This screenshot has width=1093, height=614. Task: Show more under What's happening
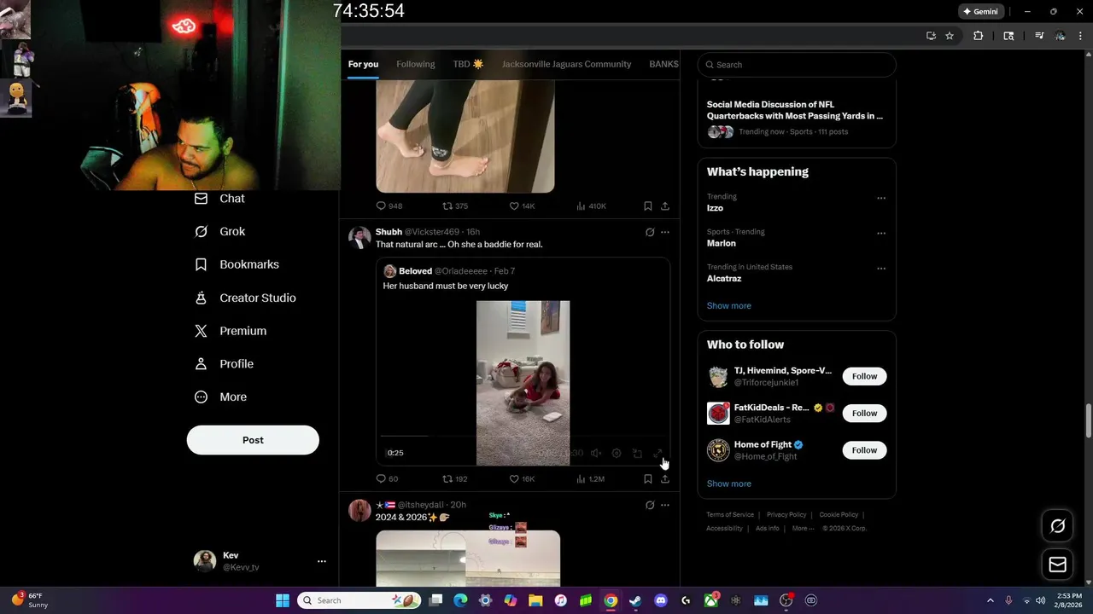coord(729,306)
